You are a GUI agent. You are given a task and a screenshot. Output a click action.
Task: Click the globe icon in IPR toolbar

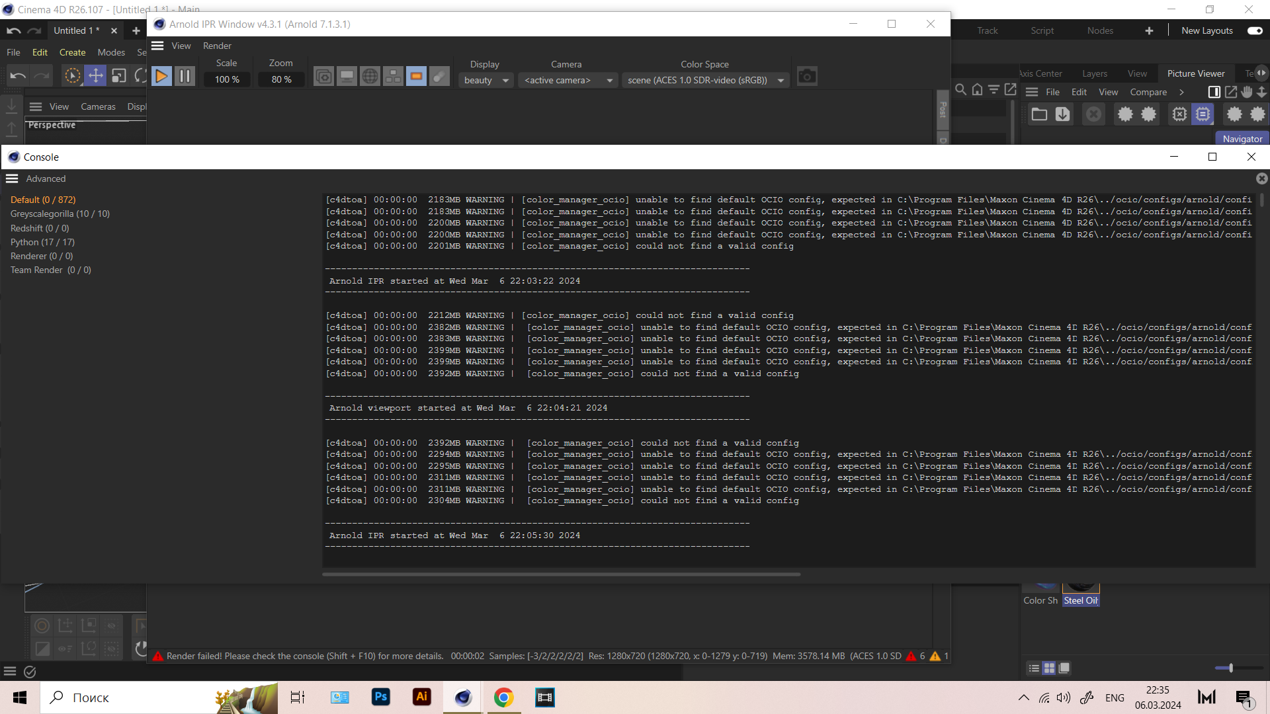pos(370,77)
